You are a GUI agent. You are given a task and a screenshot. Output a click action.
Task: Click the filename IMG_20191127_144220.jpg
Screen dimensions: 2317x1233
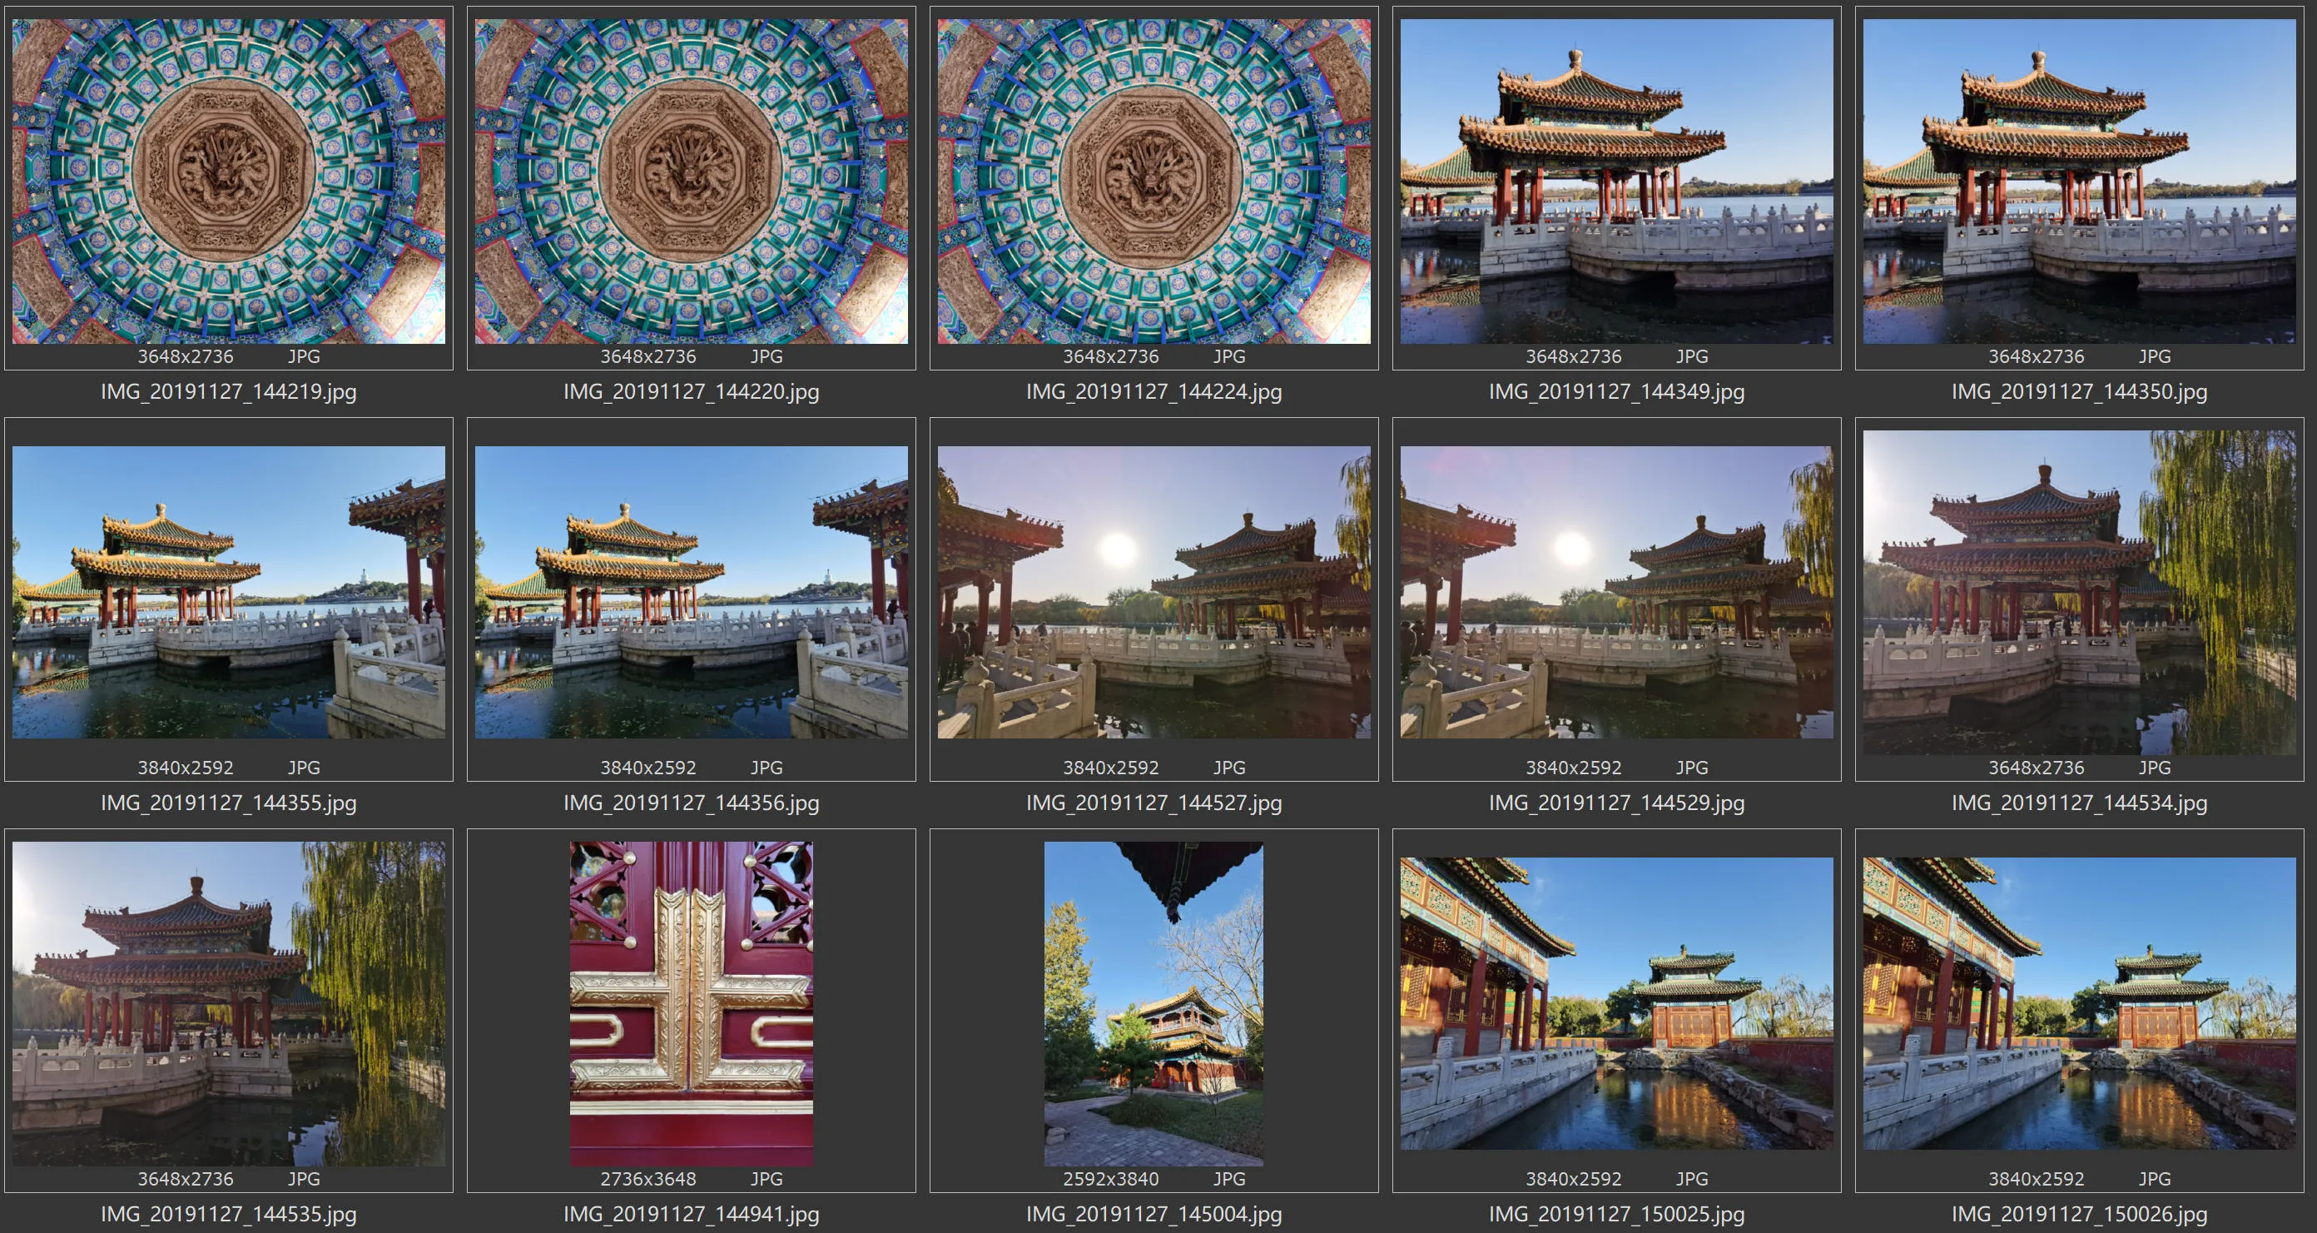(x=691, y=391)
